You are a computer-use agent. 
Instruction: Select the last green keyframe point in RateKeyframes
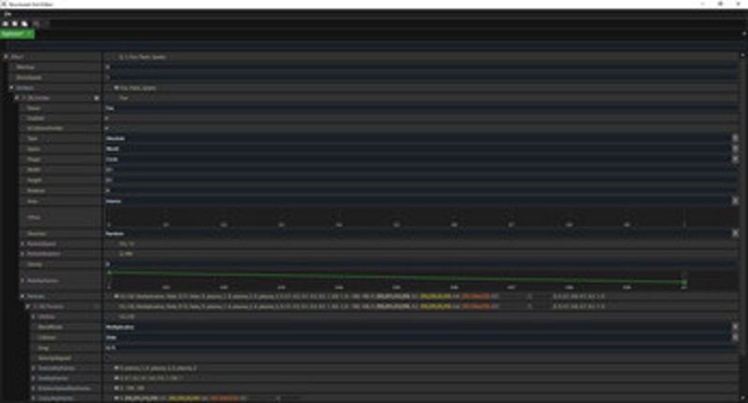684,282
